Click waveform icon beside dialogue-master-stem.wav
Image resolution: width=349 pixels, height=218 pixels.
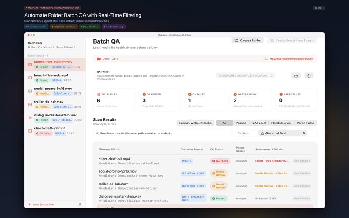tap(30, 118)
